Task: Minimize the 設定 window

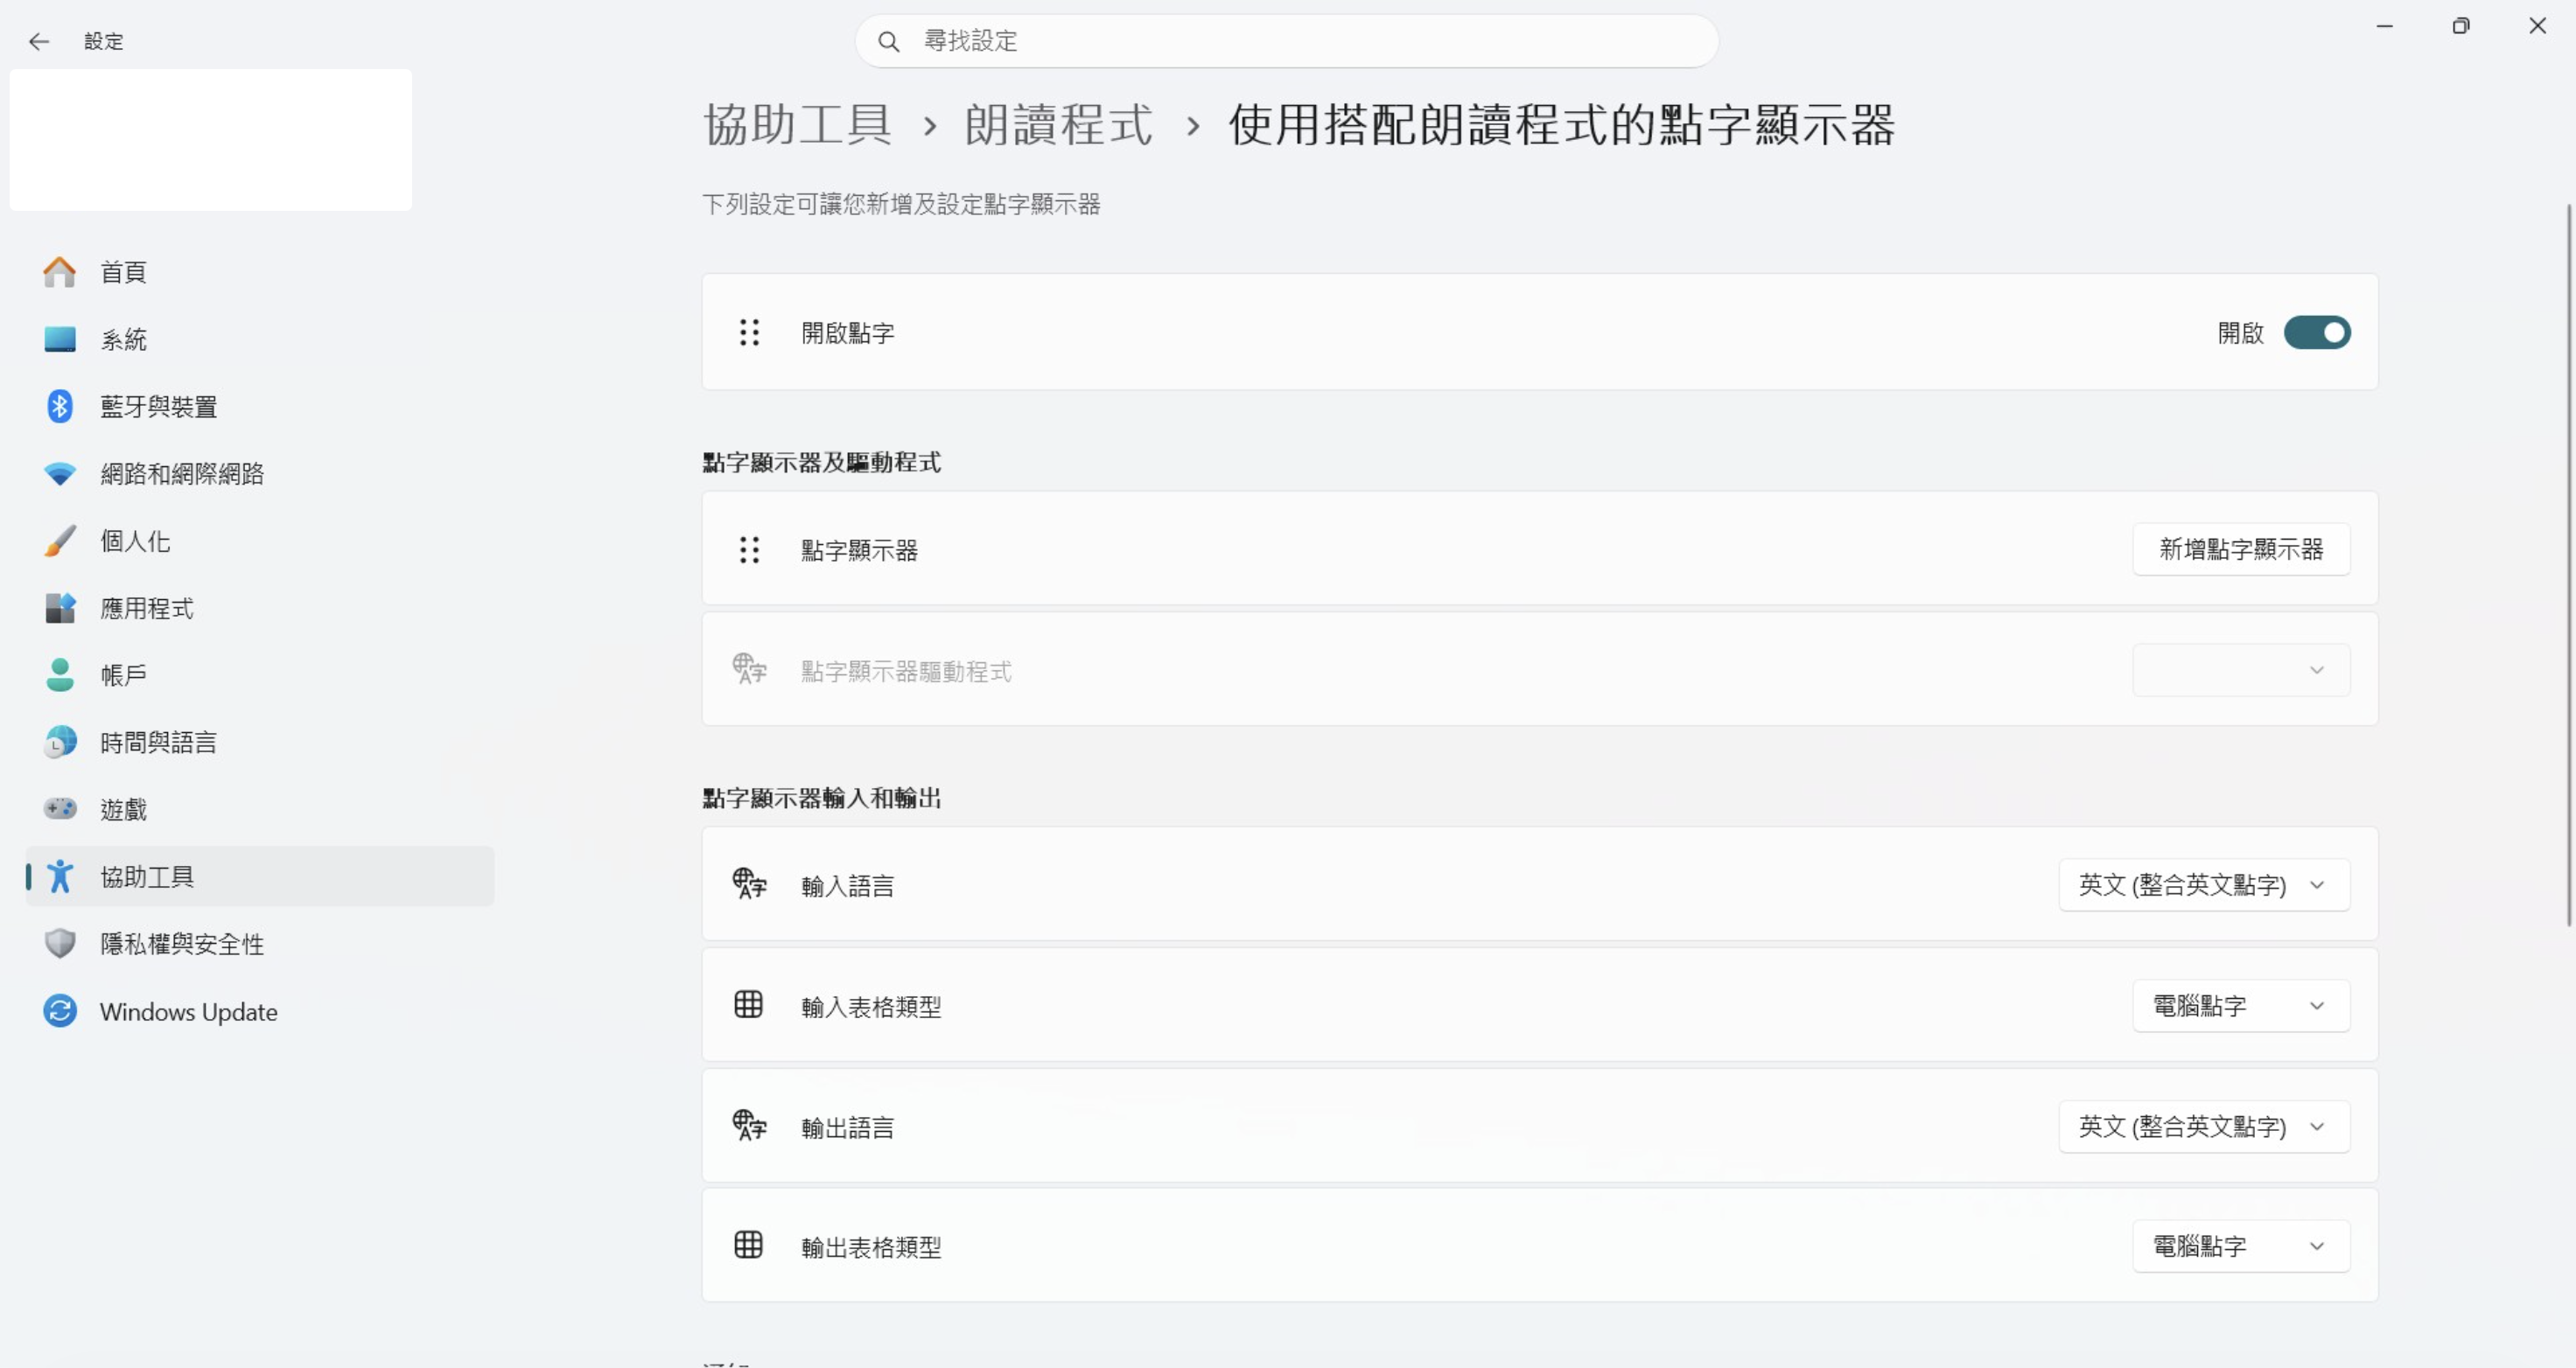Action: click(2385, 26)
